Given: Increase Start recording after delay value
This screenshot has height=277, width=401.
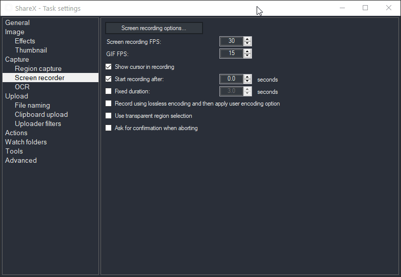Looking at the screenshot, I should (x=247, y=77).
